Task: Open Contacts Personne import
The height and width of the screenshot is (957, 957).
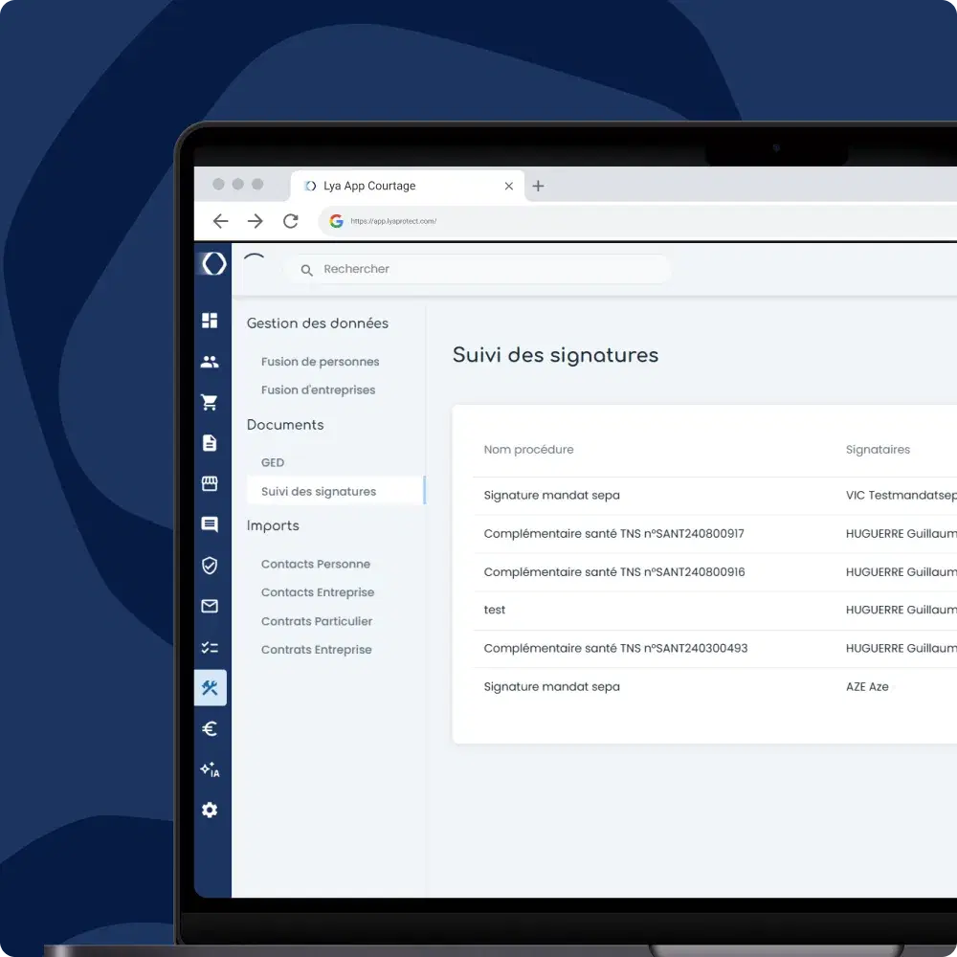Action: click(x=316, y=564)
